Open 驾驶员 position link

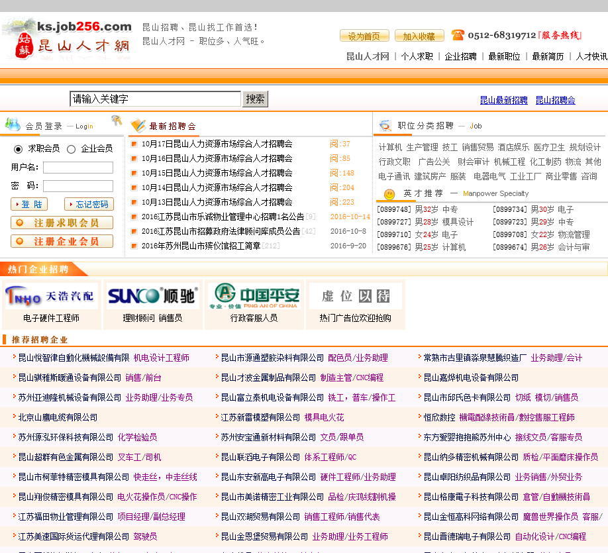(x=146, y=536)
